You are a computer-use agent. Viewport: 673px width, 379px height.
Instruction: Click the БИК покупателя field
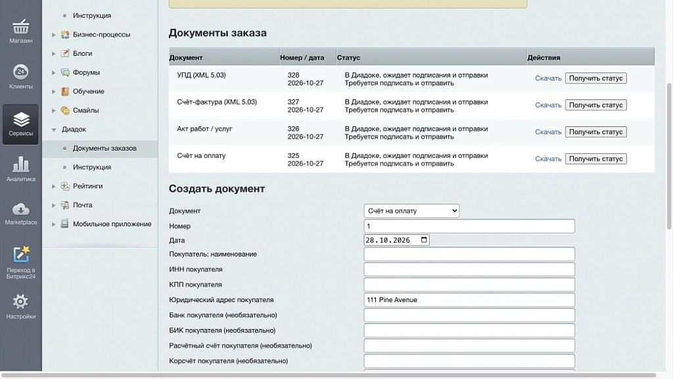(469, 330)
